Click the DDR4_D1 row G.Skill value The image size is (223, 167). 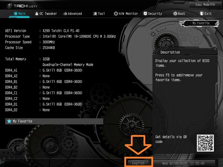pos(62,104)
